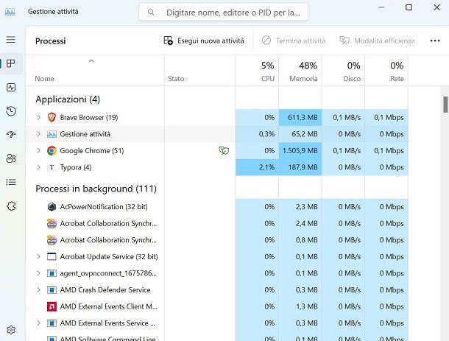
Task: Select Gestione attività 0,3% CPU cell
Action: coord(257,134)
